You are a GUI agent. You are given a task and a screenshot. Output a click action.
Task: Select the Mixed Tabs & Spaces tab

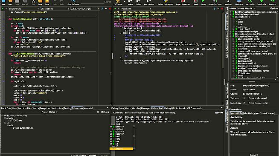point(264,113)
